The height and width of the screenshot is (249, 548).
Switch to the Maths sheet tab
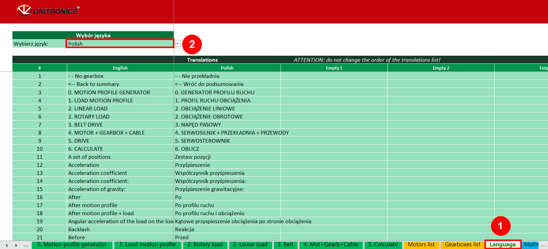point(531,245)
